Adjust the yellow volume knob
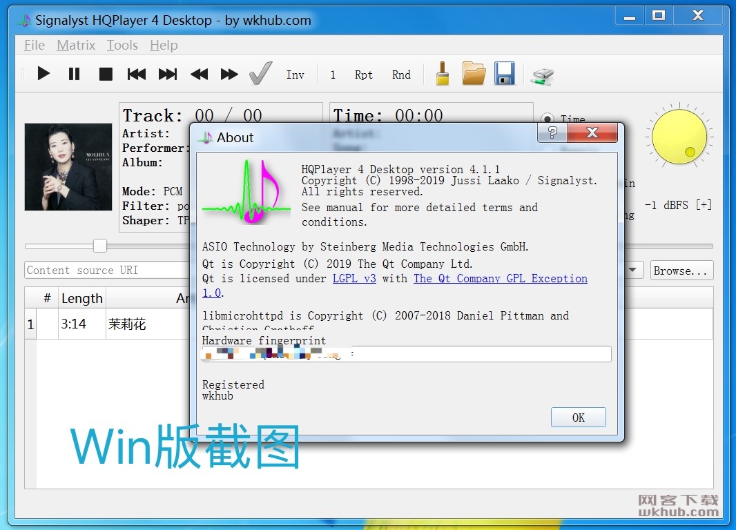 (679, 137)
